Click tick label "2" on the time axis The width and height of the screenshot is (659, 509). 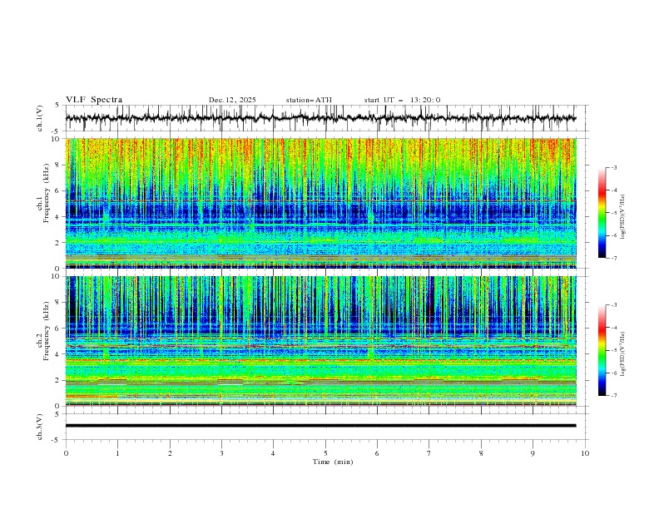[x=170, y=453]
